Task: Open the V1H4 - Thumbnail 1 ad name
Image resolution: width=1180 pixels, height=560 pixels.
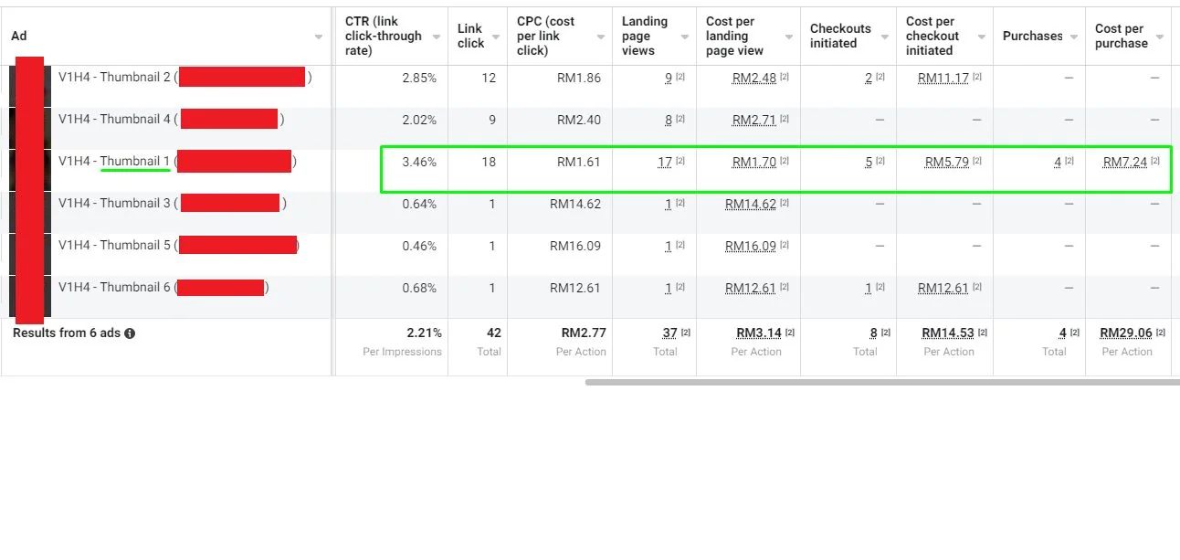Action: tap(114, 162)
